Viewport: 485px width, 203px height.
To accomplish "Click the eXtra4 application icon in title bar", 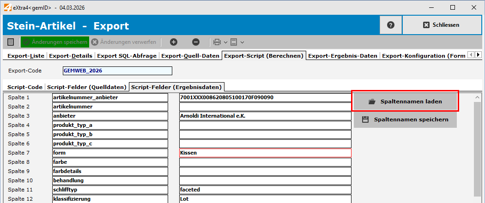I will (6, 8).
